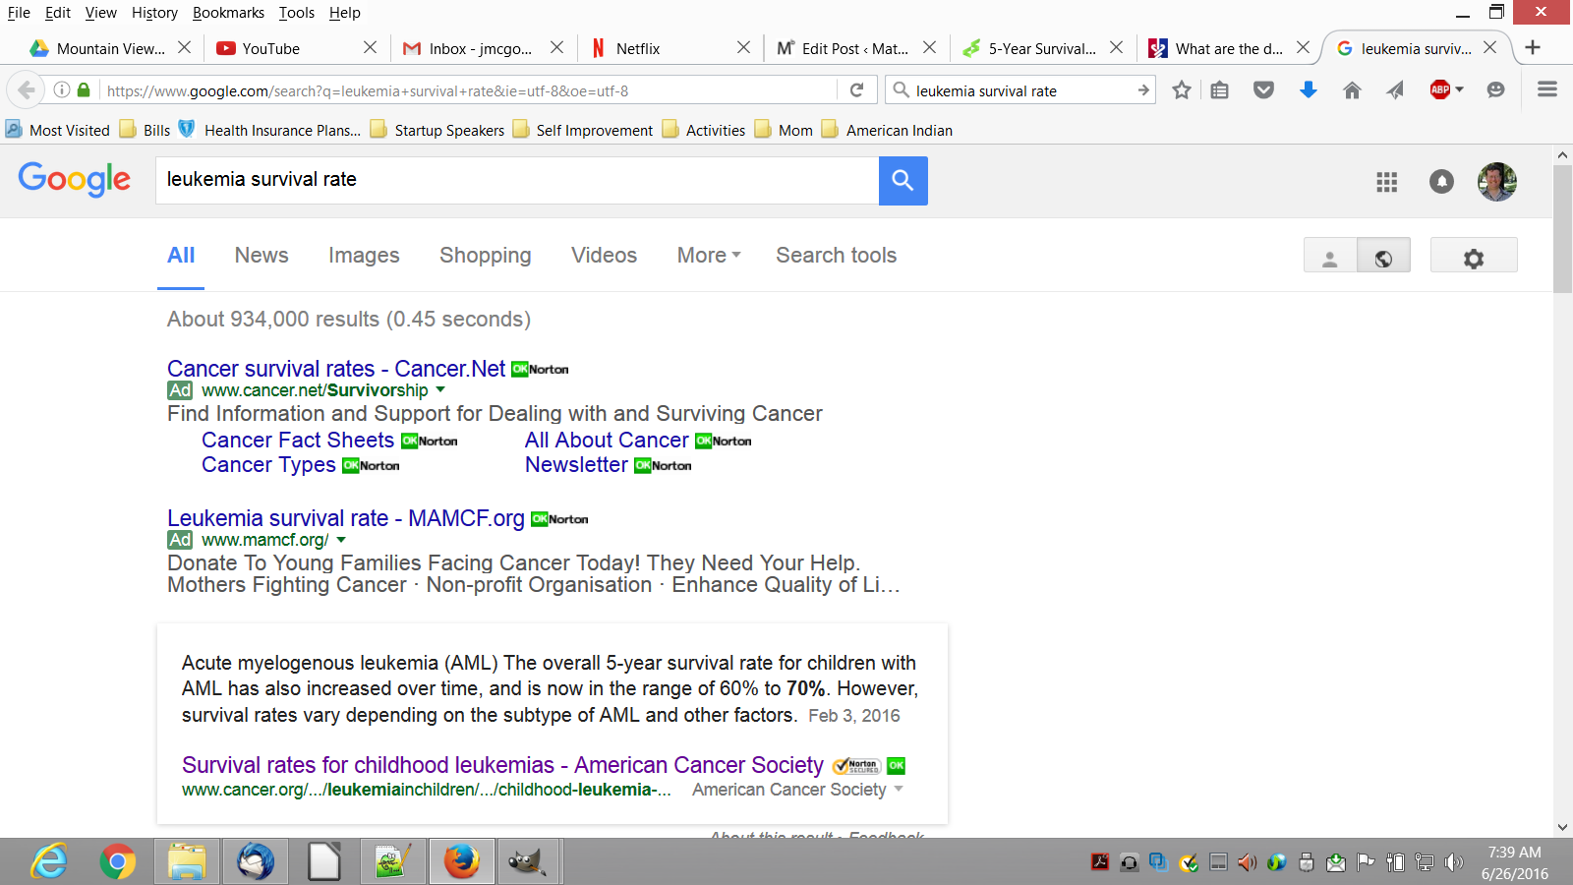Switch to the Inbox Gmail tab

coord(484,48)
